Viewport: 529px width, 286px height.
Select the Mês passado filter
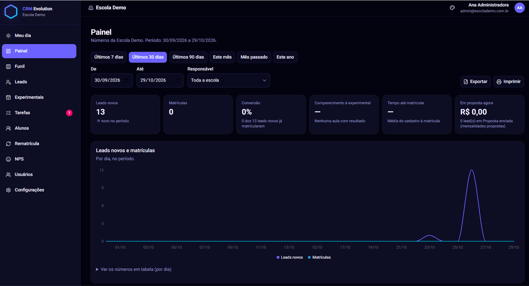point(254,57)
